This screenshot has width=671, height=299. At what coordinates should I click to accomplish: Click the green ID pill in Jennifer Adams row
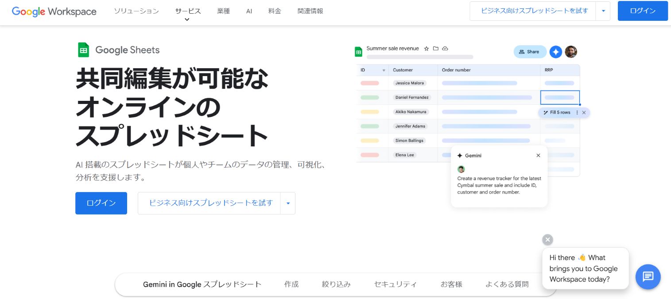370,126
